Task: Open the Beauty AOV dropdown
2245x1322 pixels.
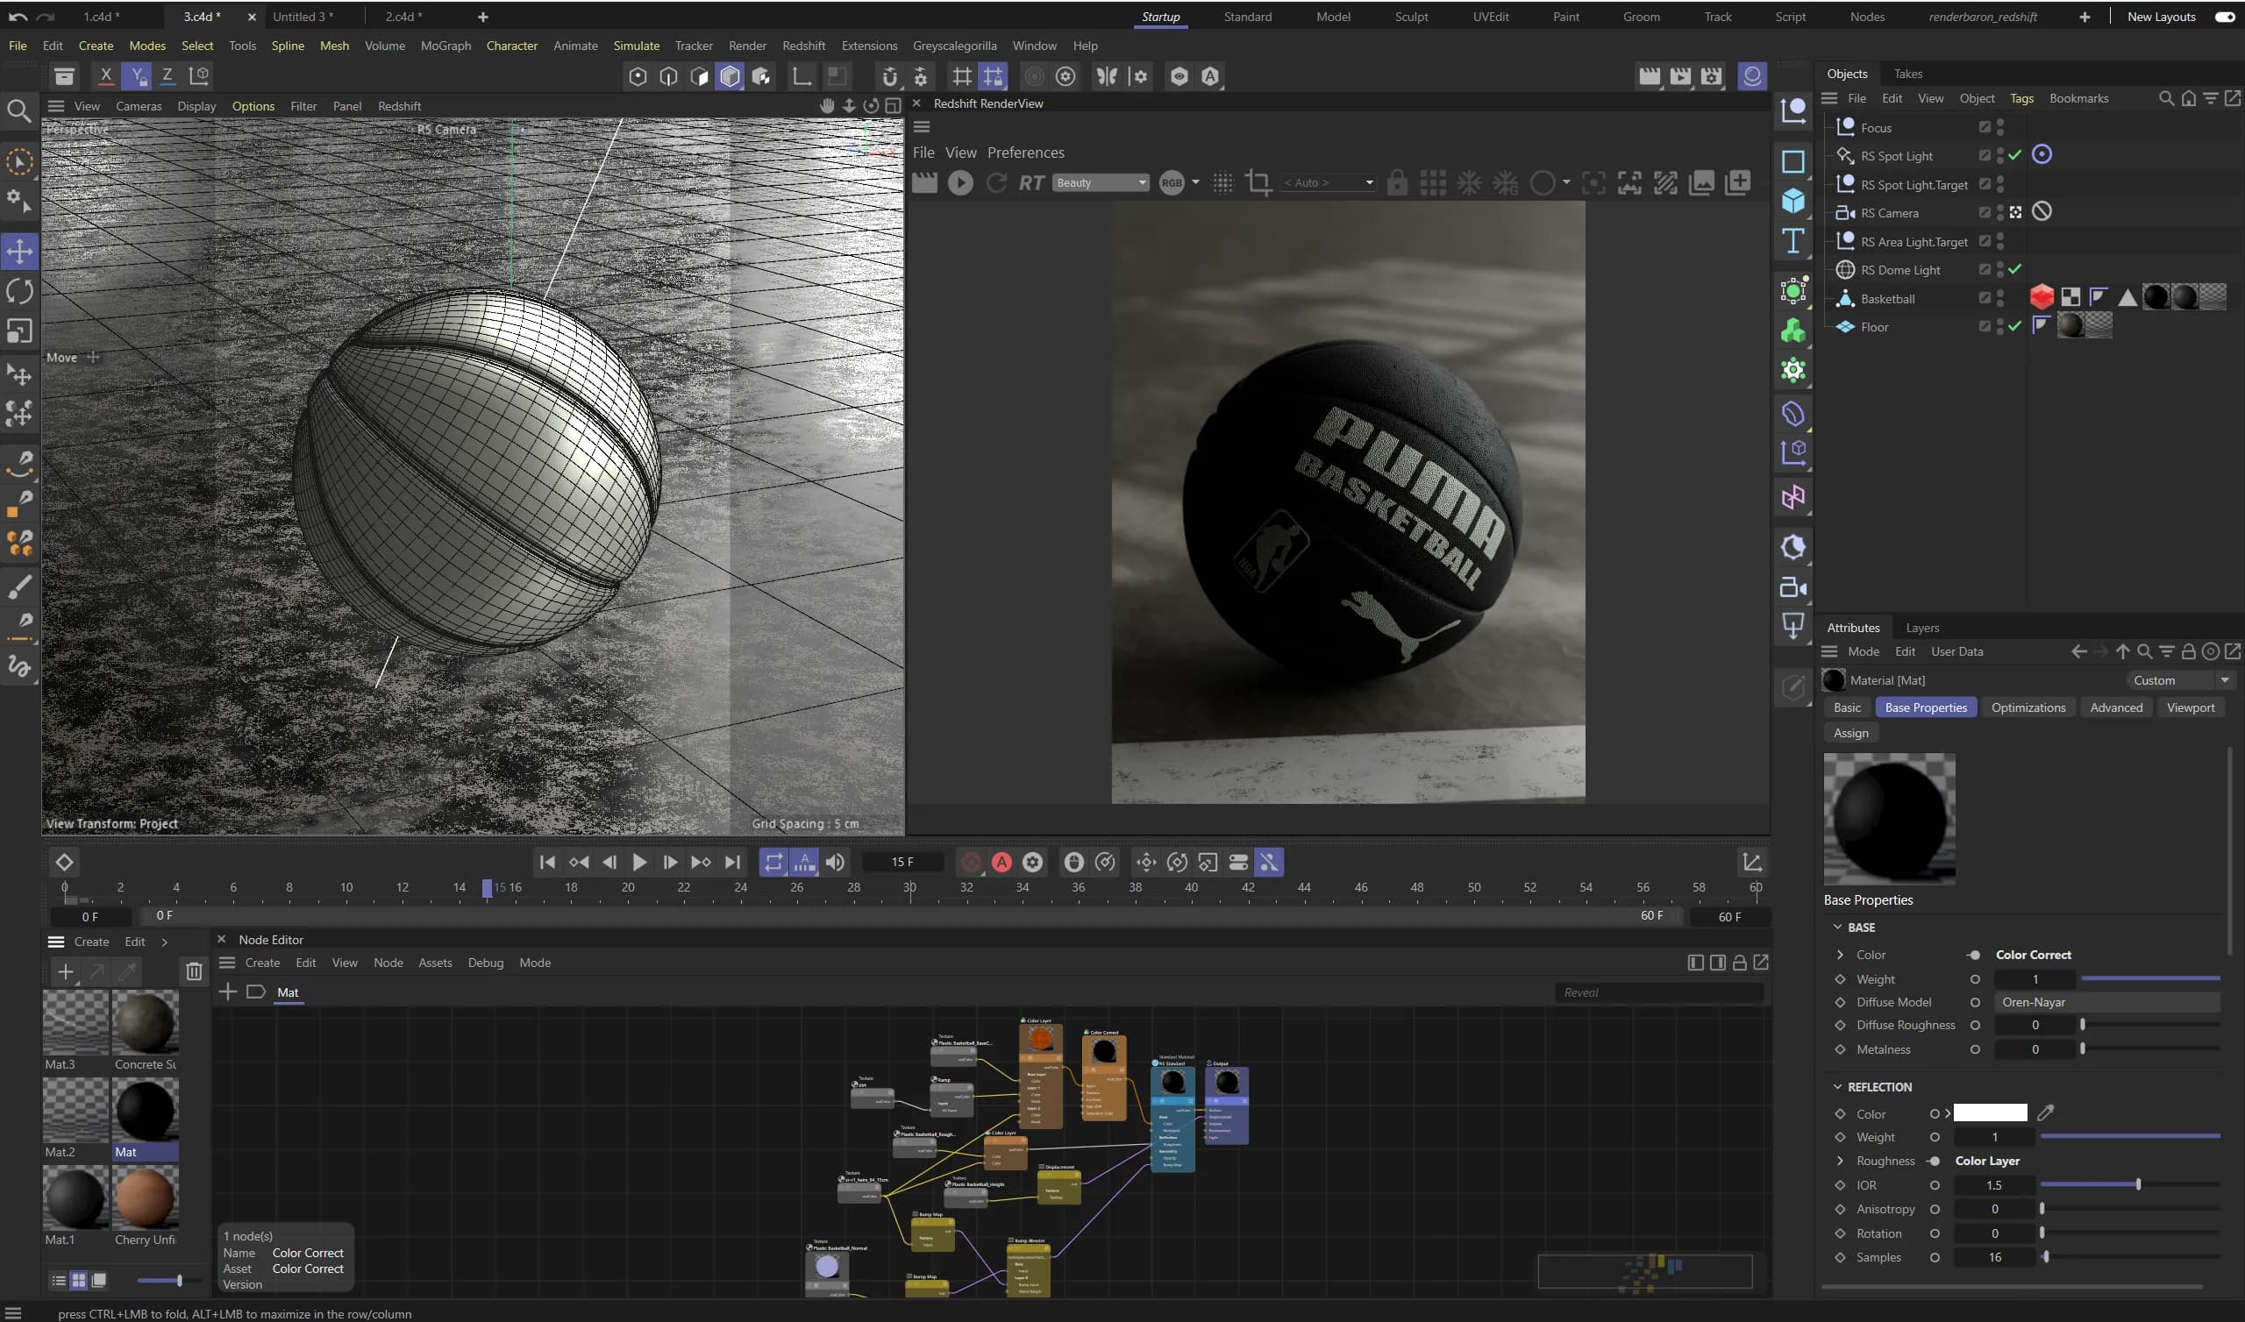Action: [1101, 182]
